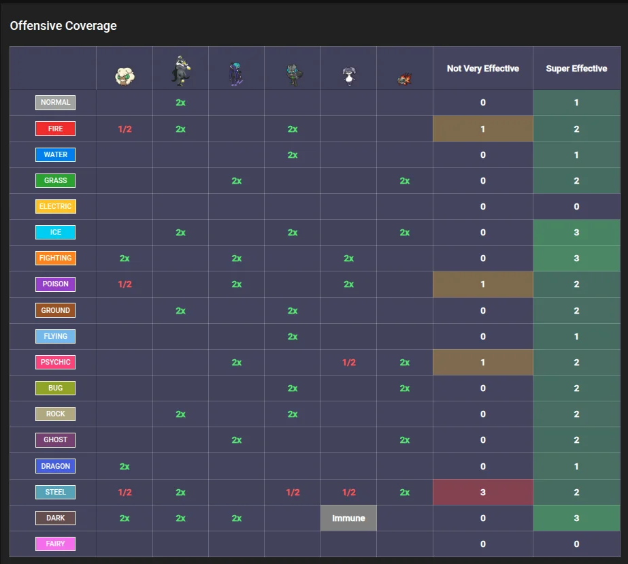Click the Zarude sprite in the header
The image size is (628, 564).
click(294, 76)
